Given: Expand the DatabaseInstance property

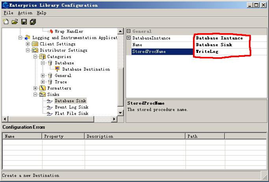Looking at the screenshot, I should coord(129,38).
